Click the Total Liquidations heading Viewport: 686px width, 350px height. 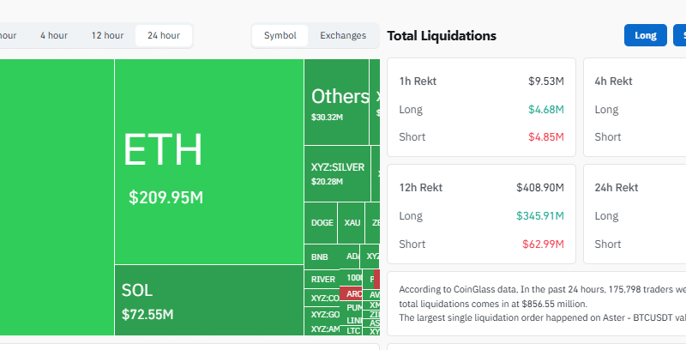coord(442,36)
